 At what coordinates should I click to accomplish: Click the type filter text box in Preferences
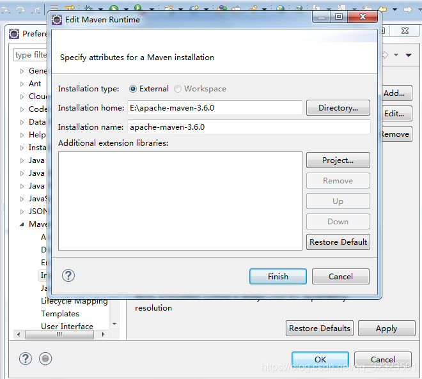pyautogui.click(x=31, y=55)
